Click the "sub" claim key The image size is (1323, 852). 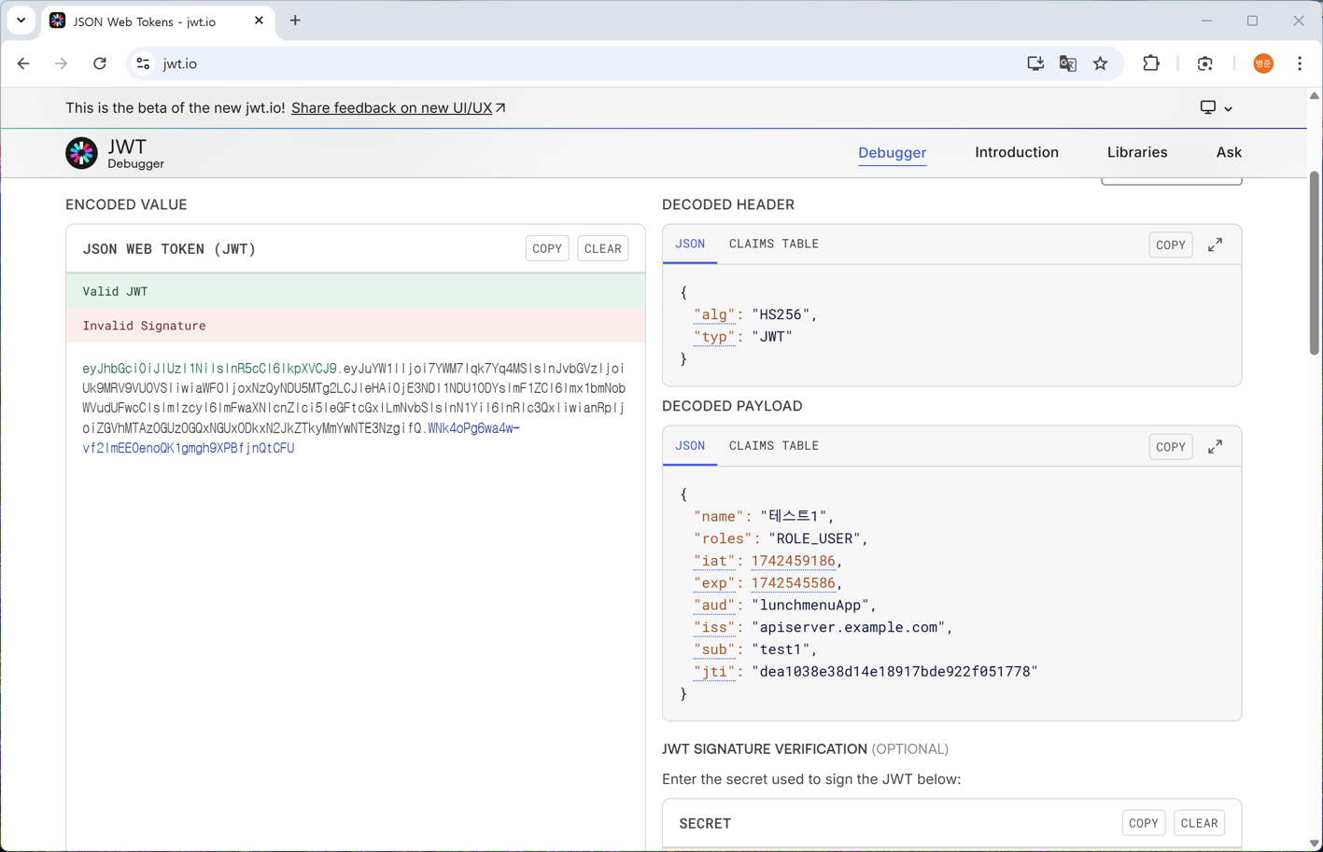tap(714, 649)
